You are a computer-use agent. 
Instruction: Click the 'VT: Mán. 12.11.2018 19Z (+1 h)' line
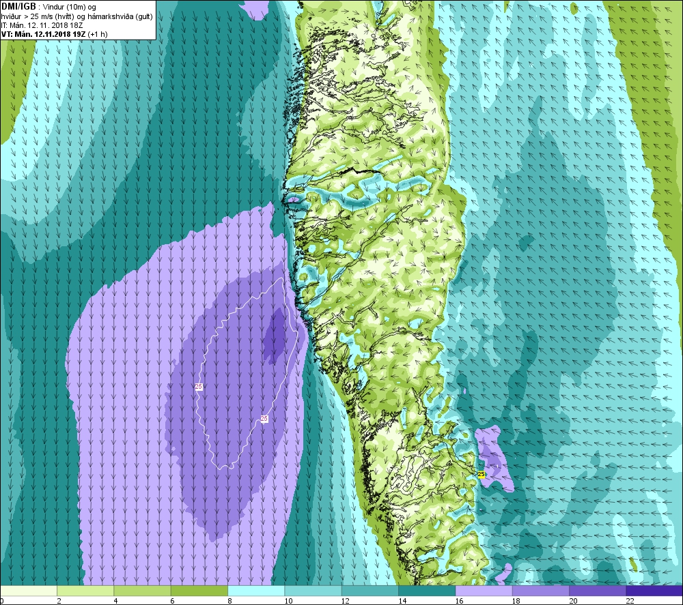(x=55, y=34)
